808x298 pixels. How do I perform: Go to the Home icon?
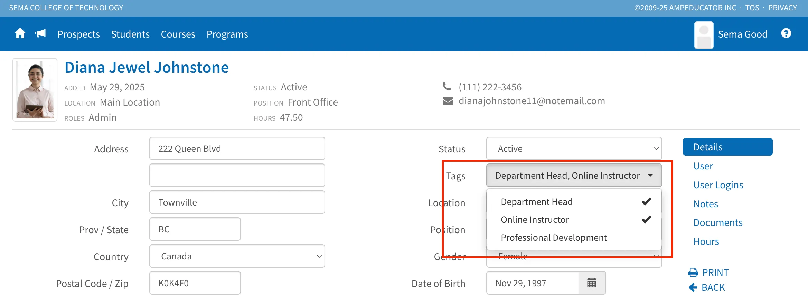(20, 33)
